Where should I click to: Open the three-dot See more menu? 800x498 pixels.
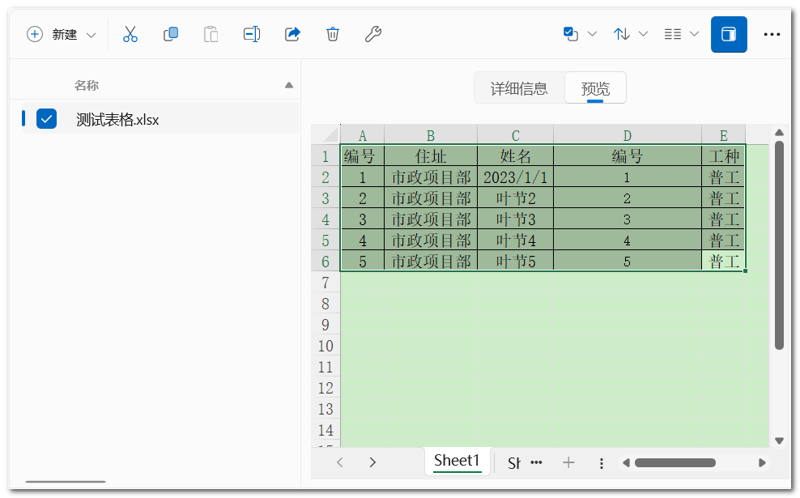772,34
